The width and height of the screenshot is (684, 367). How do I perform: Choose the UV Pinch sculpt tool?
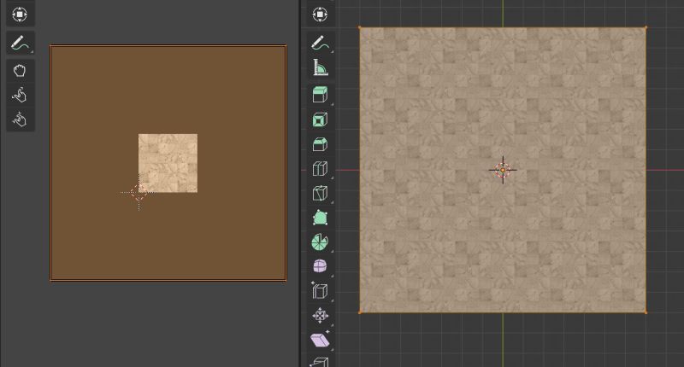[20, 119]
